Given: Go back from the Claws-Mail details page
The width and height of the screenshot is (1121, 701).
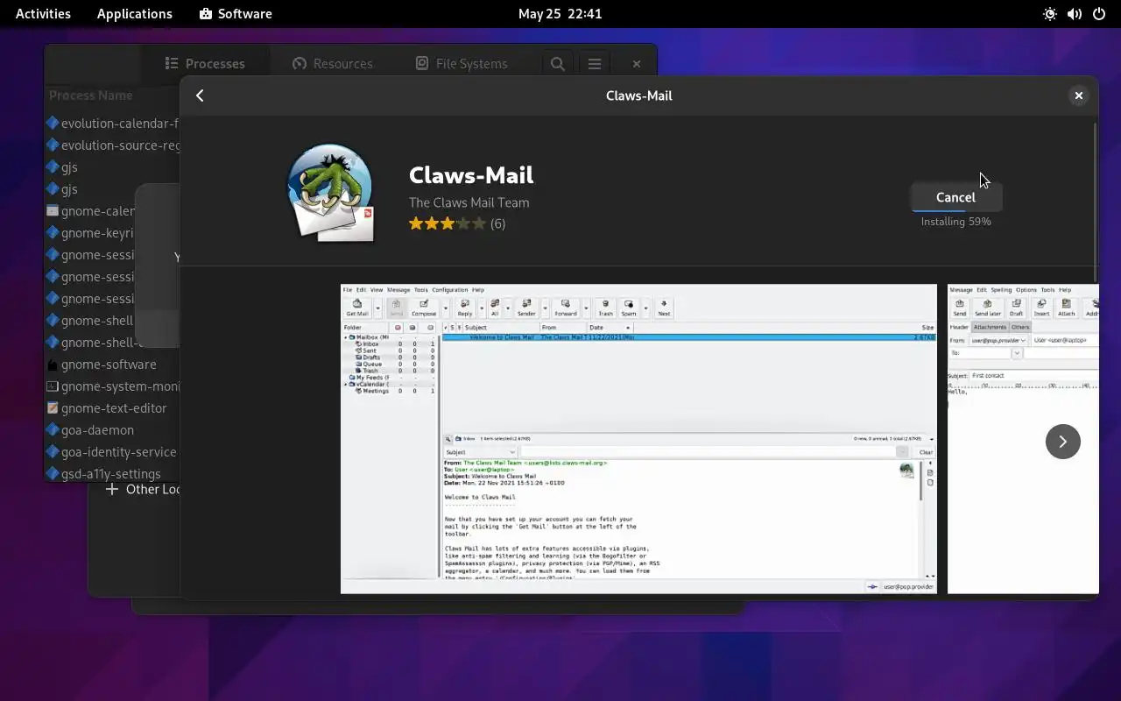Looking at the screenshot, I should click(200, 96).
